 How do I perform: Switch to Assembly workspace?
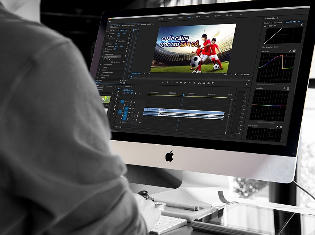pos(171,18)
